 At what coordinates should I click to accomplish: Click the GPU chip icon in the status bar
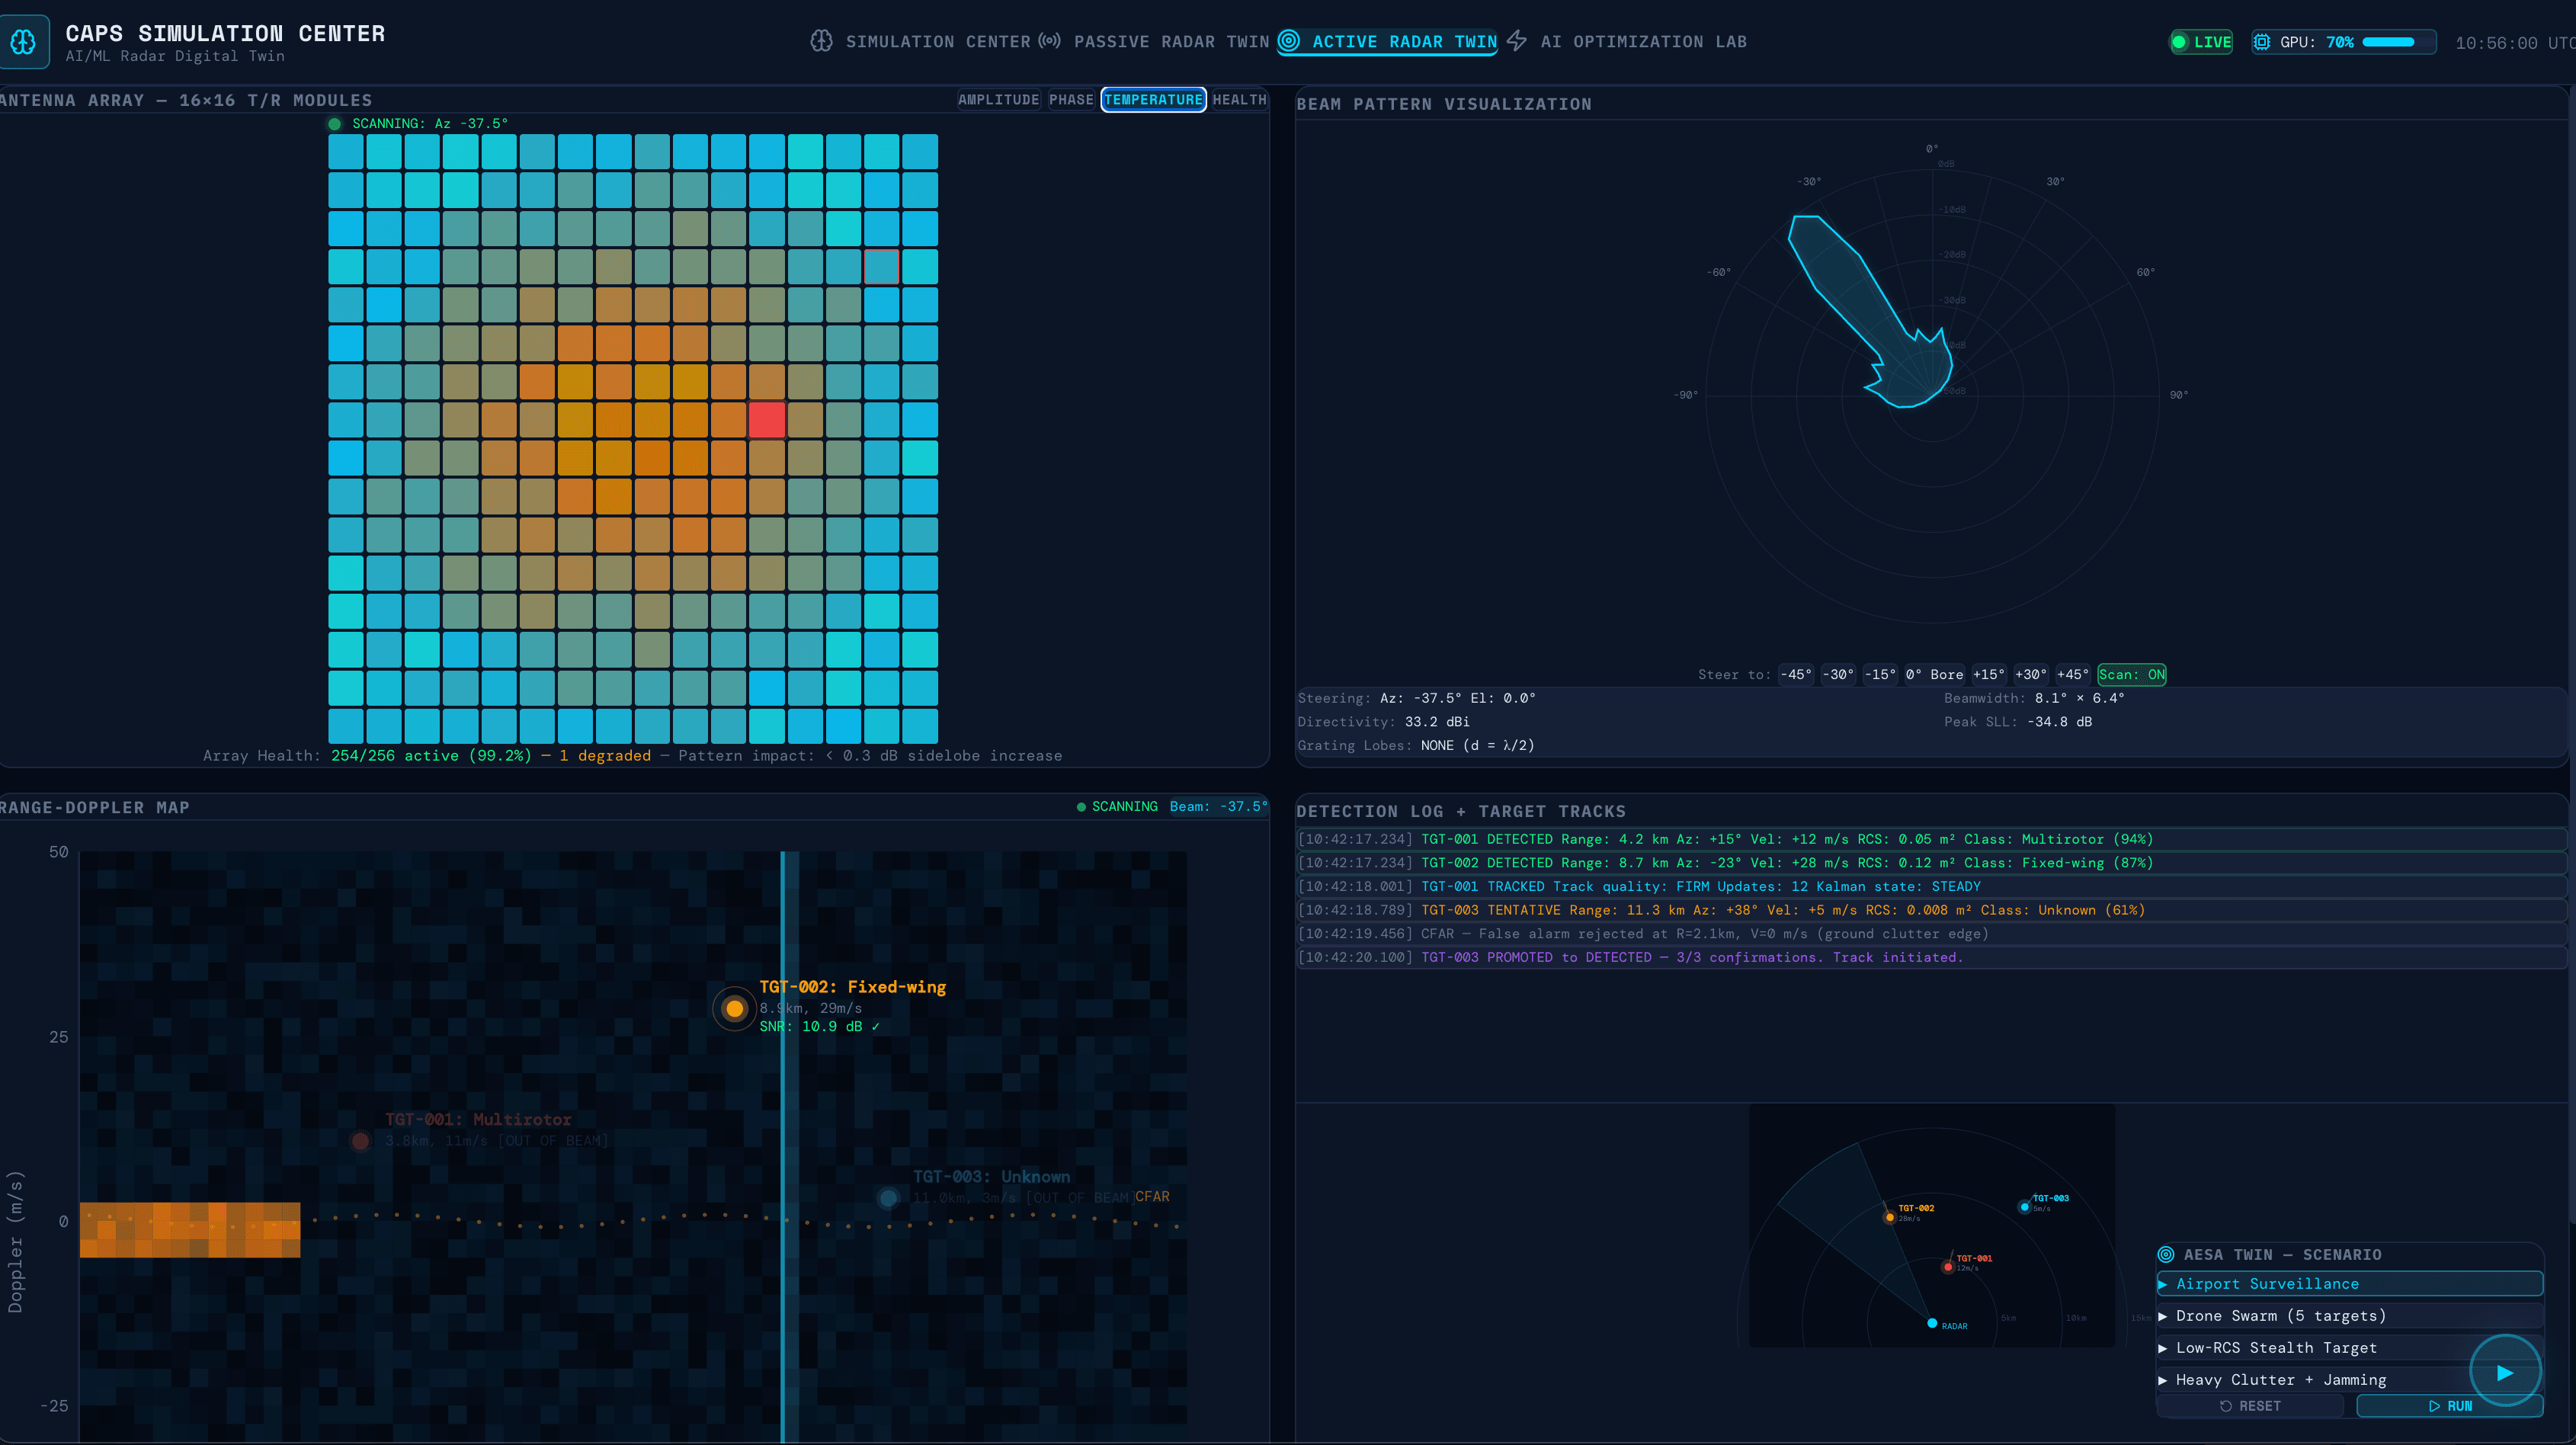tap(2263, 42)
